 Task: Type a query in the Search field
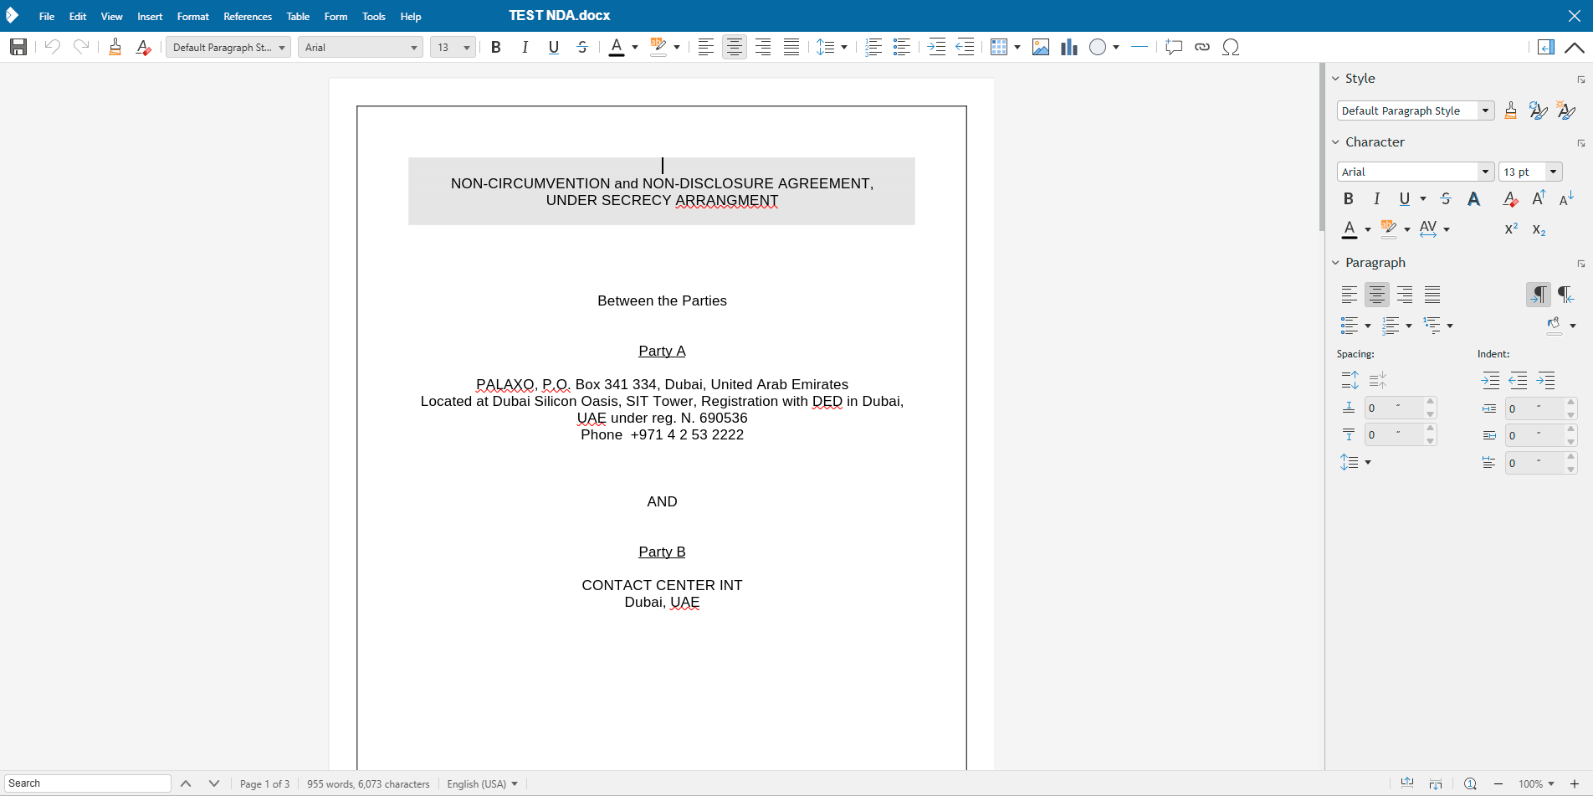(86, 783)
